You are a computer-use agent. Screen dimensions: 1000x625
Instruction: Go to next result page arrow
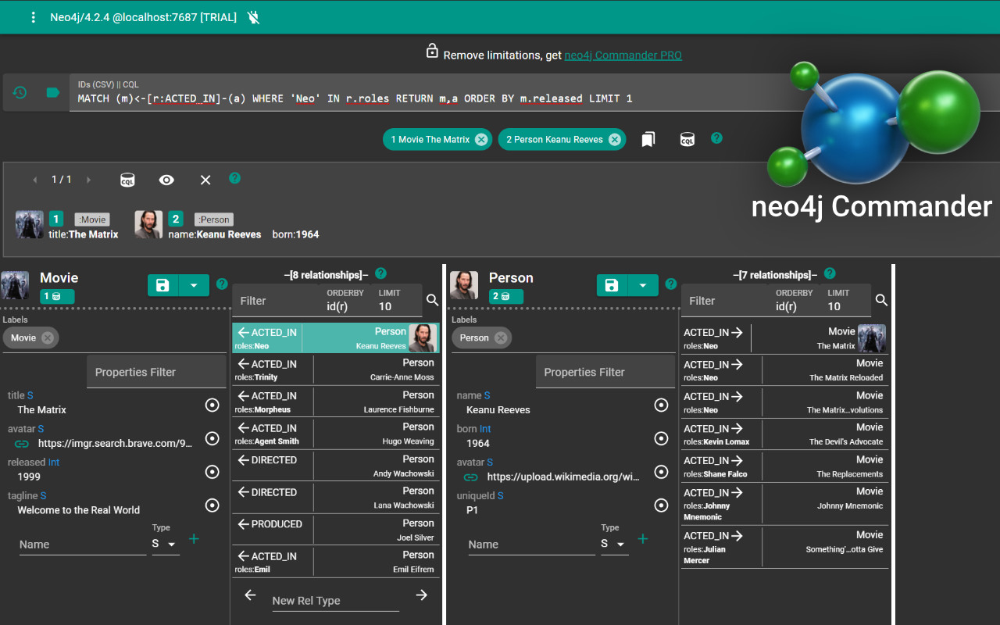(x=88, y=180)
